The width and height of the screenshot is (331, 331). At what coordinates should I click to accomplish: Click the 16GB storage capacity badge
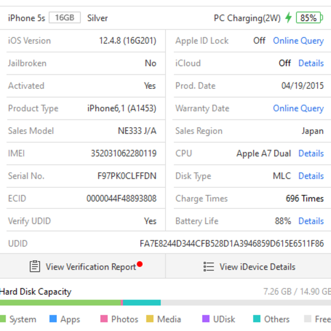pos(65,18)
